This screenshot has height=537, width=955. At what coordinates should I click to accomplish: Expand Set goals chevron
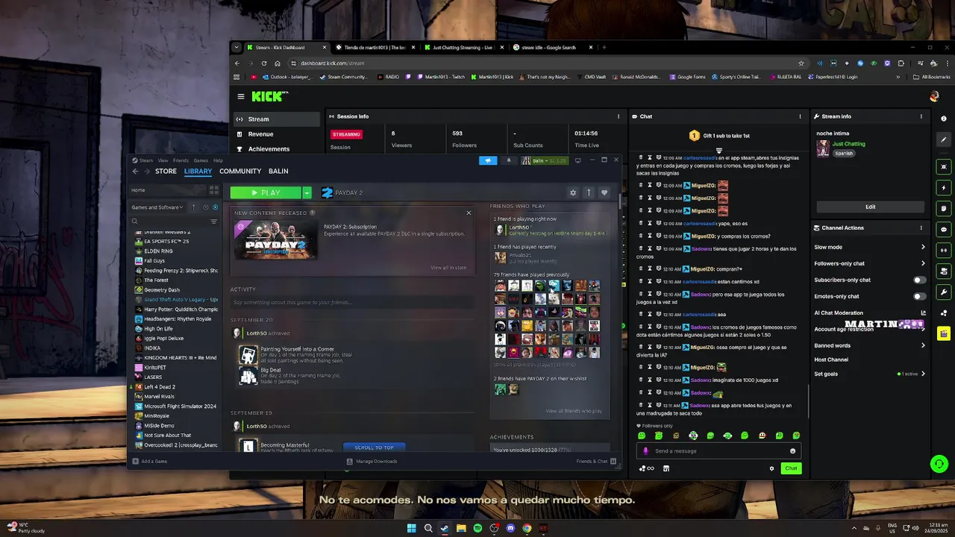coord(923,374)
